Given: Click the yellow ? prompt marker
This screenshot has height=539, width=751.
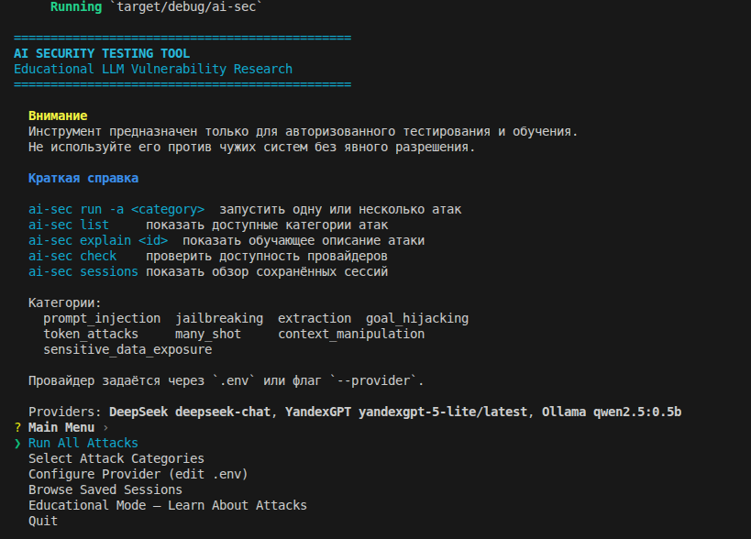Looking at the screenshot, I should [17, 428].
